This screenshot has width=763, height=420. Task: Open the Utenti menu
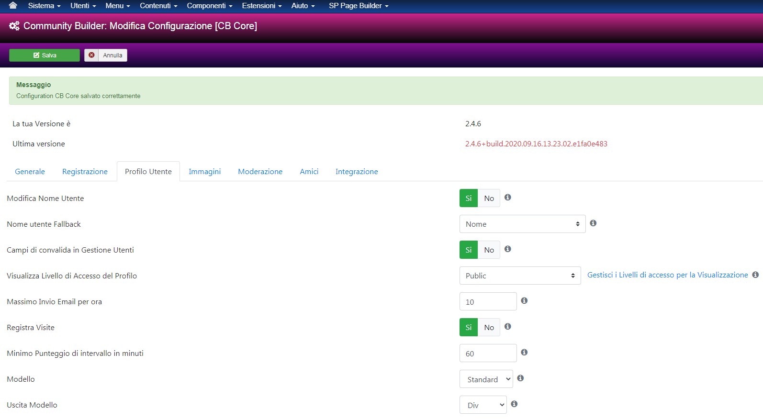[83, 6]
